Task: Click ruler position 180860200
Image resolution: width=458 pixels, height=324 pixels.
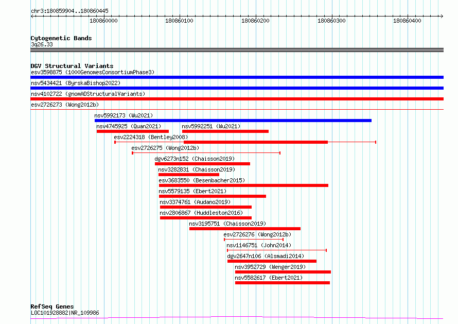Action: point(255,21)
